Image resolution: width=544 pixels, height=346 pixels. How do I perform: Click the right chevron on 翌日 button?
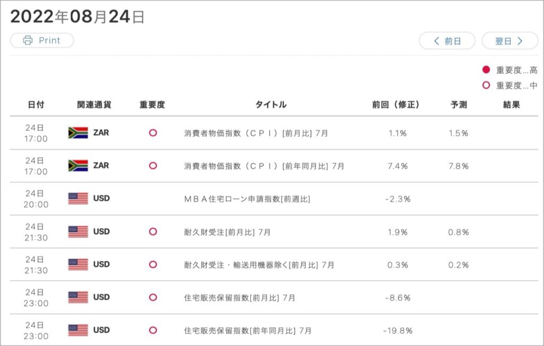click(520, 41)
